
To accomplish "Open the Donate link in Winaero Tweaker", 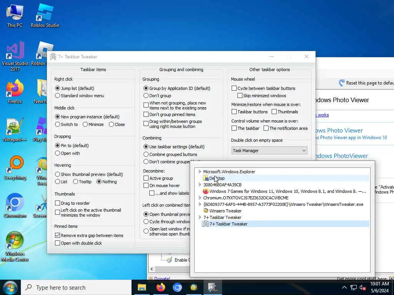I will coord(162,278).
